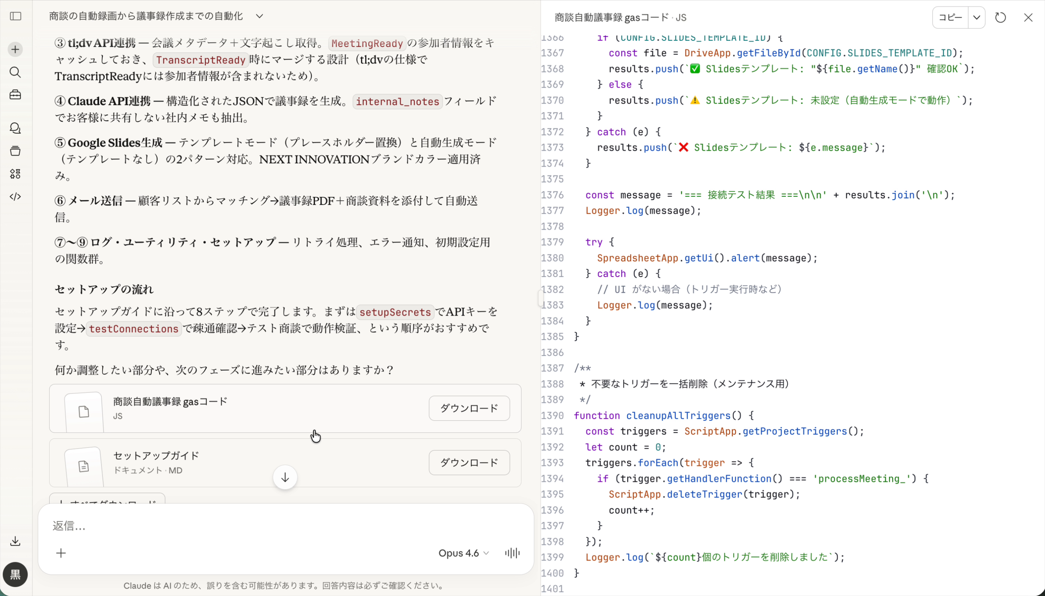Toggle the left sidebar panel

(x=15, y=16)
